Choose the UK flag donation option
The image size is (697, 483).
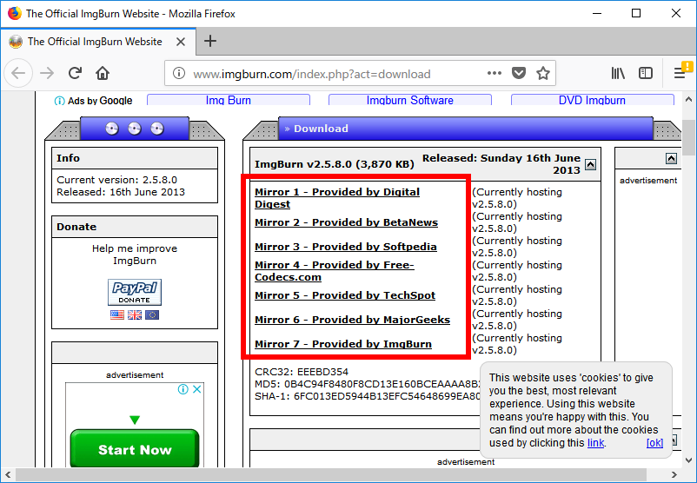(135, 315)
